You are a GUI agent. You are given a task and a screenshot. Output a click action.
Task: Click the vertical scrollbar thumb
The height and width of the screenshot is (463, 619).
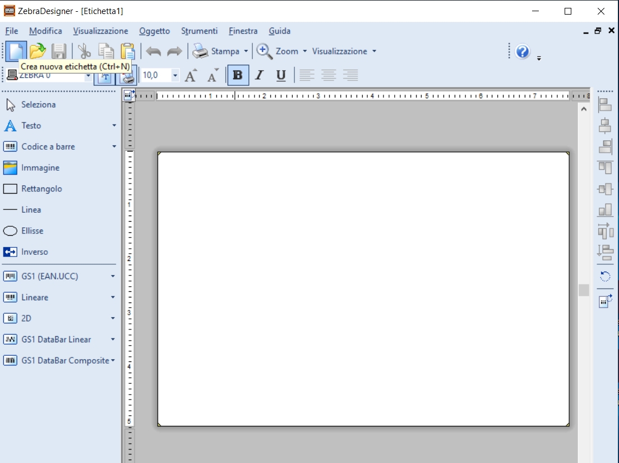(584, 290)
